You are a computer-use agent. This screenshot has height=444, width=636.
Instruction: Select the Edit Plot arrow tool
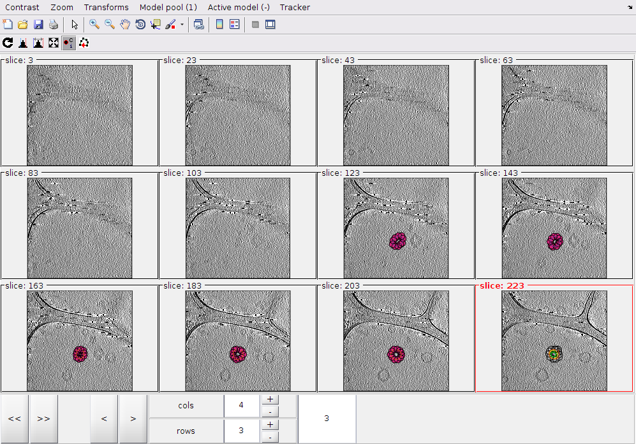tap(74, 24)
